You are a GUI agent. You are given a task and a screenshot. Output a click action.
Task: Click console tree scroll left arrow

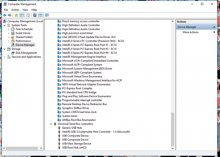tap(4, 148)
